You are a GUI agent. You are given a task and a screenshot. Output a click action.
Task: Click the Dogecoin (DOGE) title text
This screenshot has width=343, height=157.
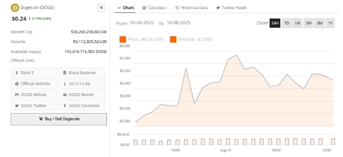pyautogui.click(x=37, y=7)
